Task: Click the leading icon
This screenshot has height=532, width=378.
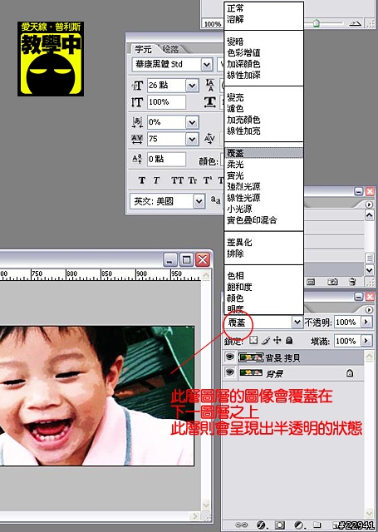Action: point(210,85)
